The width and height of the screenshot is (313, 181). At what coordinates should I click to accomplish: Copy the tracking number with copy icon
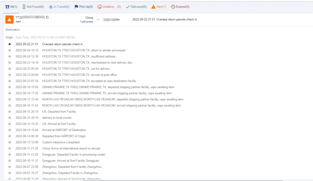47,17
